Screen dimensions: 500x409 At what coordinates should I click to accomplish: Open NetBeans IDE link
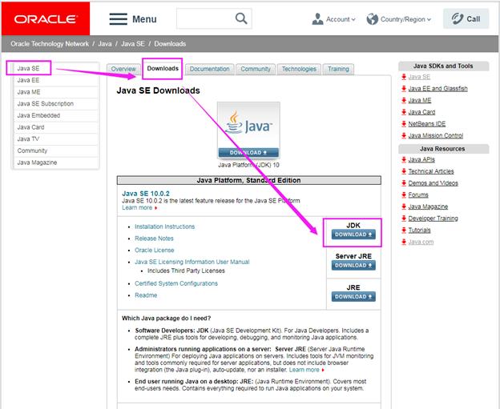pyautogui.click(x=427, y=124)
